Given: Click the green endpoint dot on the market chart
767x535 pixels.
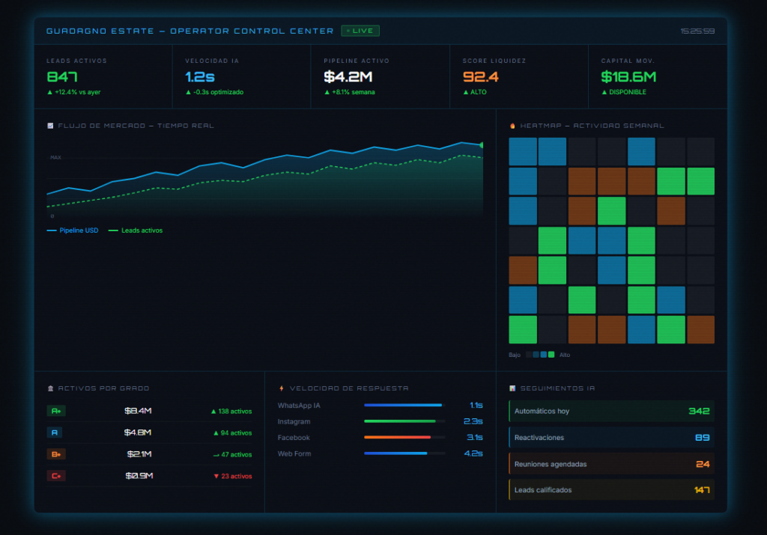Looking at the screenshot, I should [482, 145].
